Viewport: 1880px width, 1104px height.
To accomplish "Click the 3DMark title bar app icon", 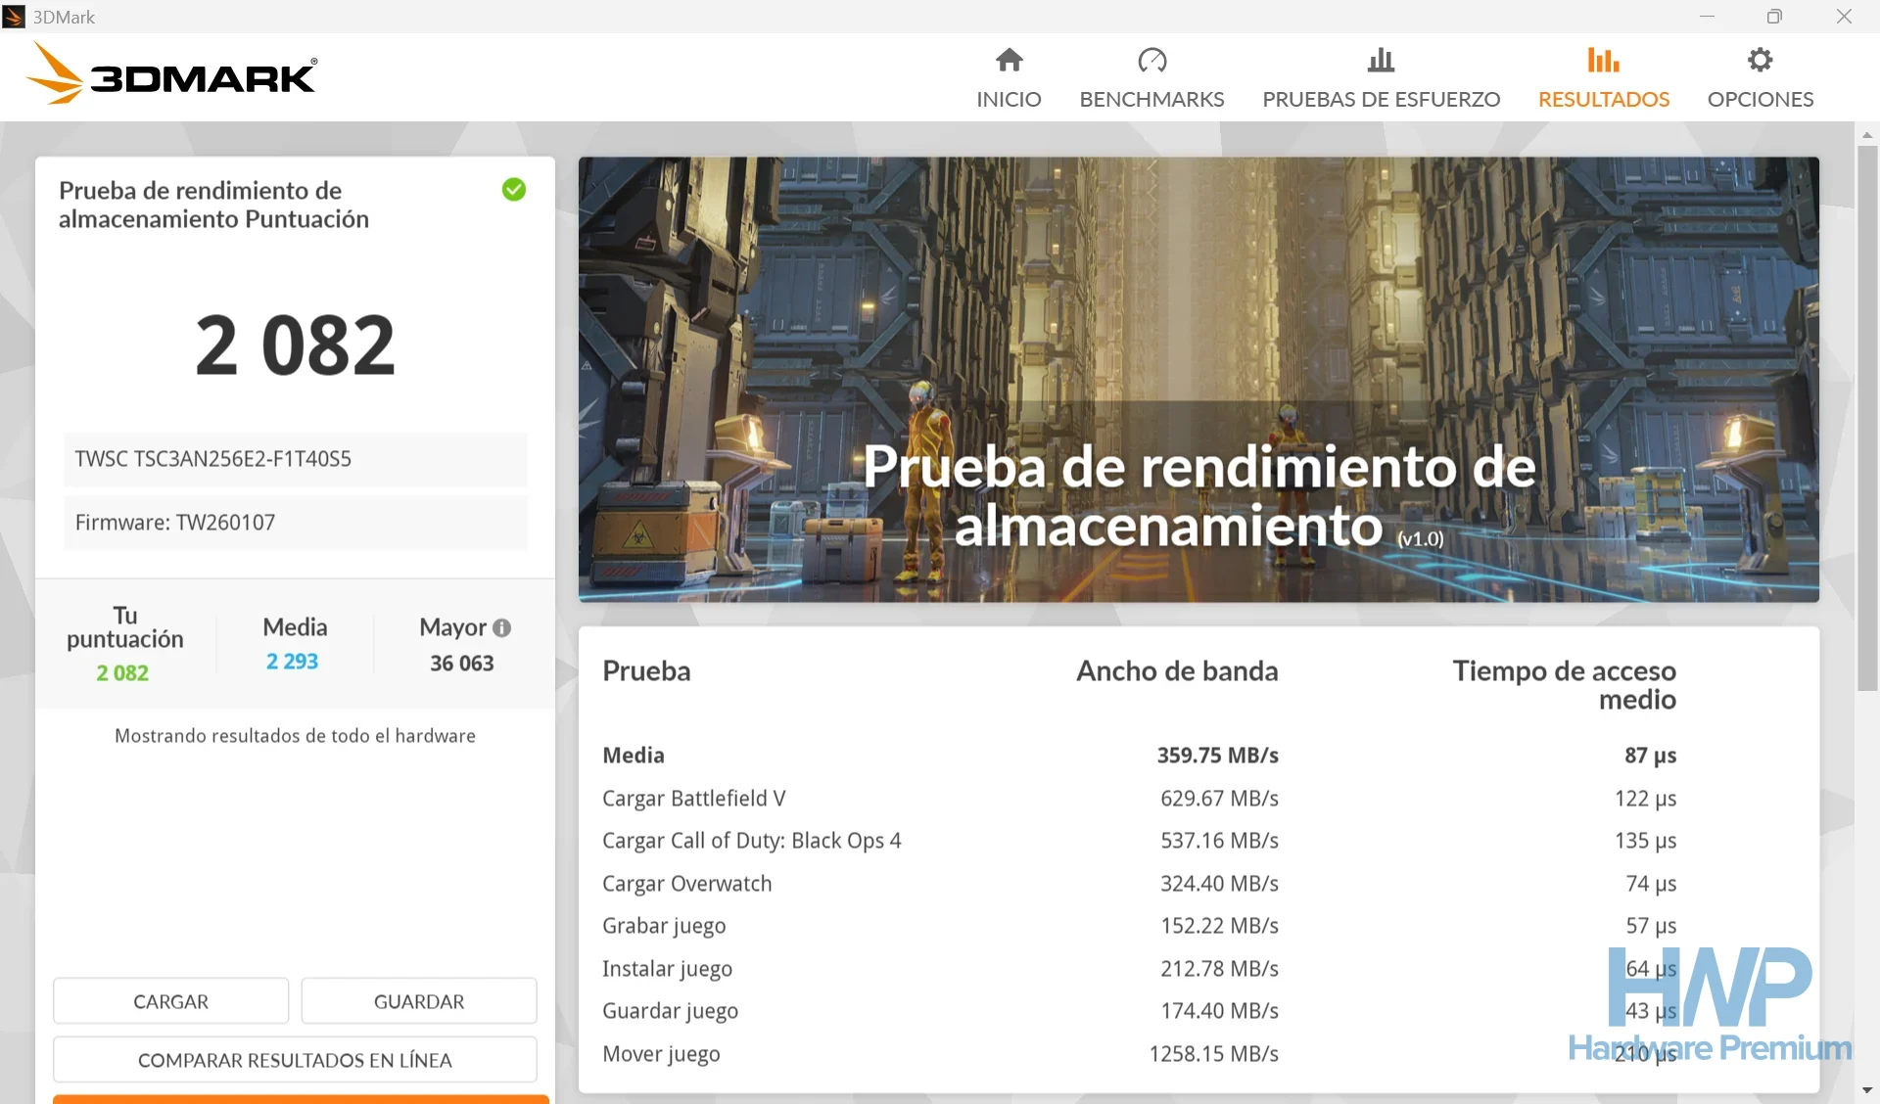I will coord(14,17).
